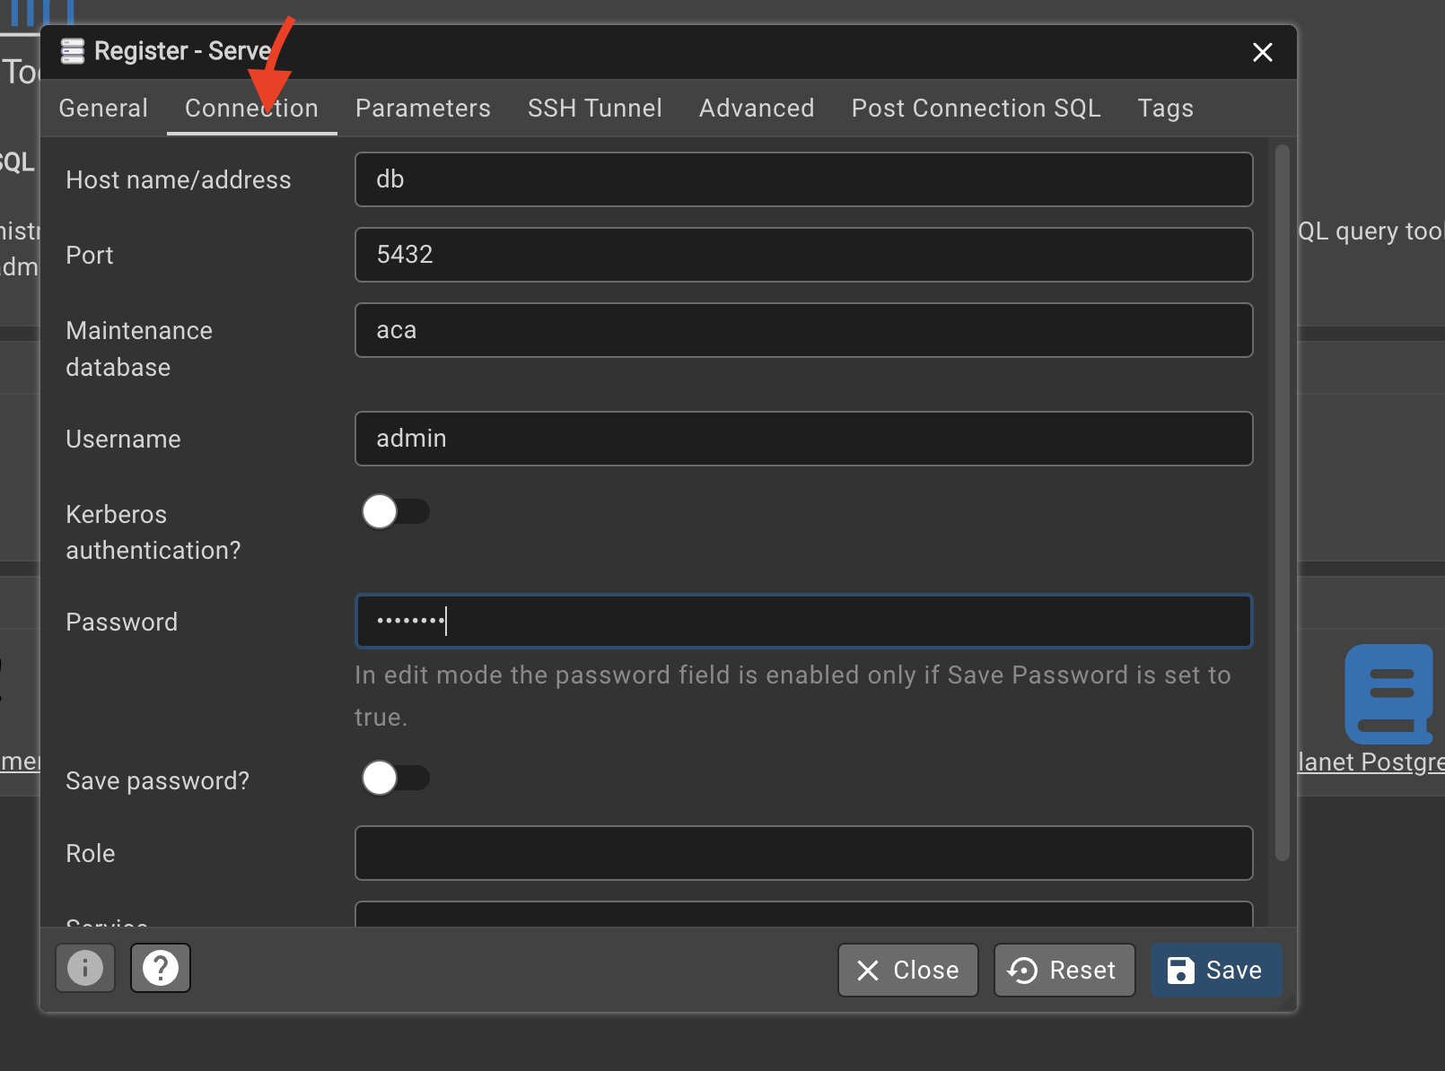
Task: Open Post Connection SQL tab
Action: [x=976, y=109]
